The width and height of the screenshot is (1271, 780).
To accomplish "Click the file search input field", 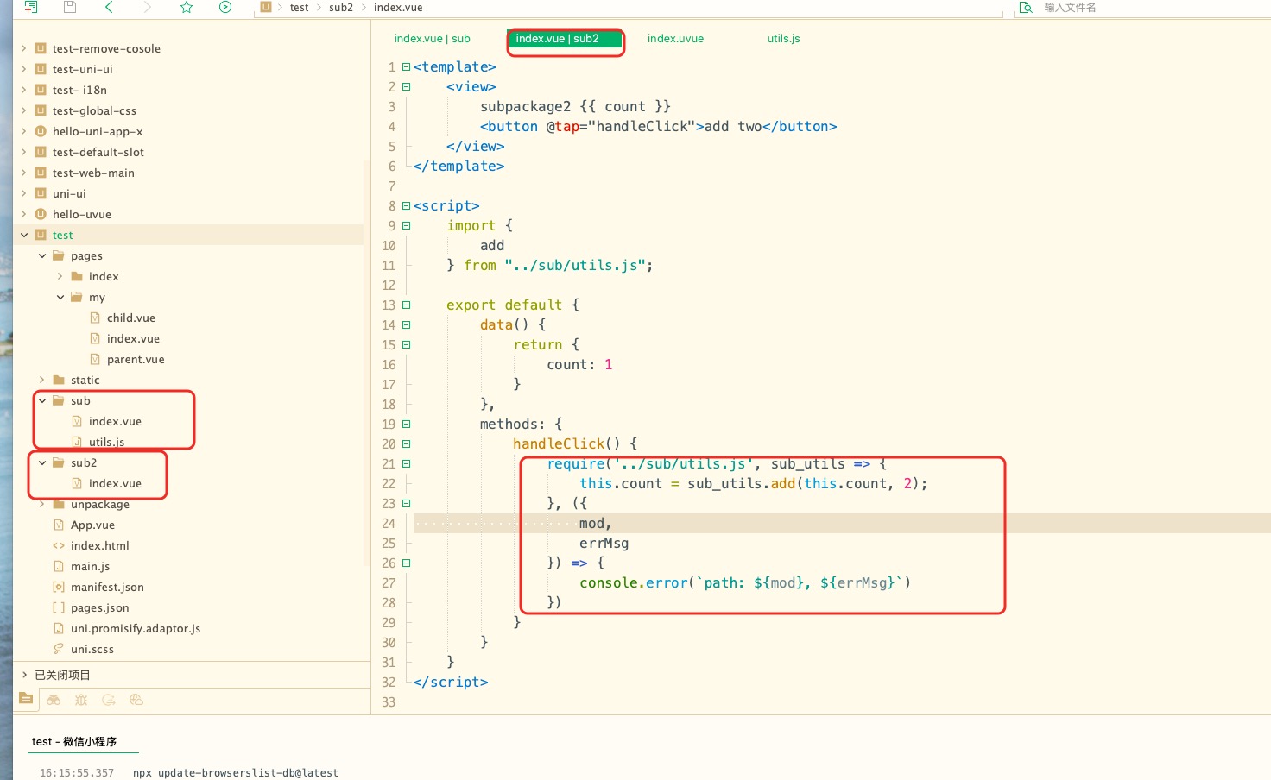I will click(x=1122, y=8).
